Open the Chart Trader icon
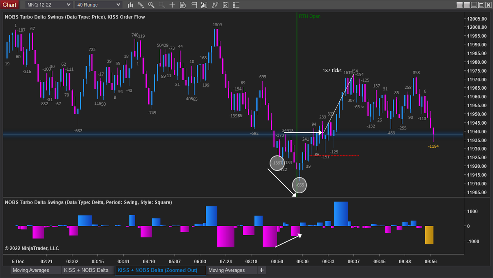This screenshot has width=493, height=278. point(194,5)
